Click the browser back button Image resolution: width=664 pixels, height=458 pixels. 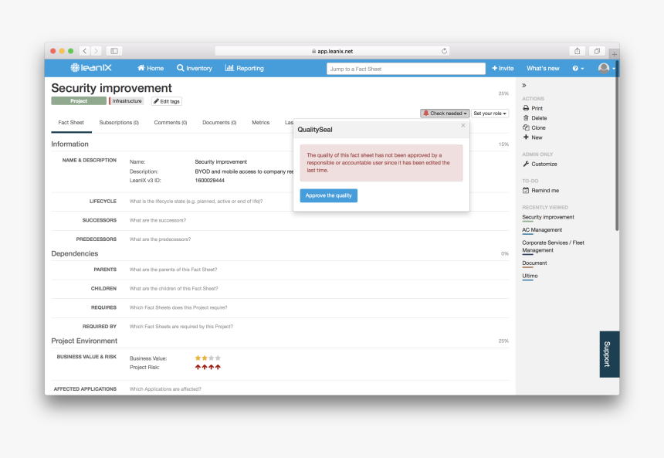point(85,51)
